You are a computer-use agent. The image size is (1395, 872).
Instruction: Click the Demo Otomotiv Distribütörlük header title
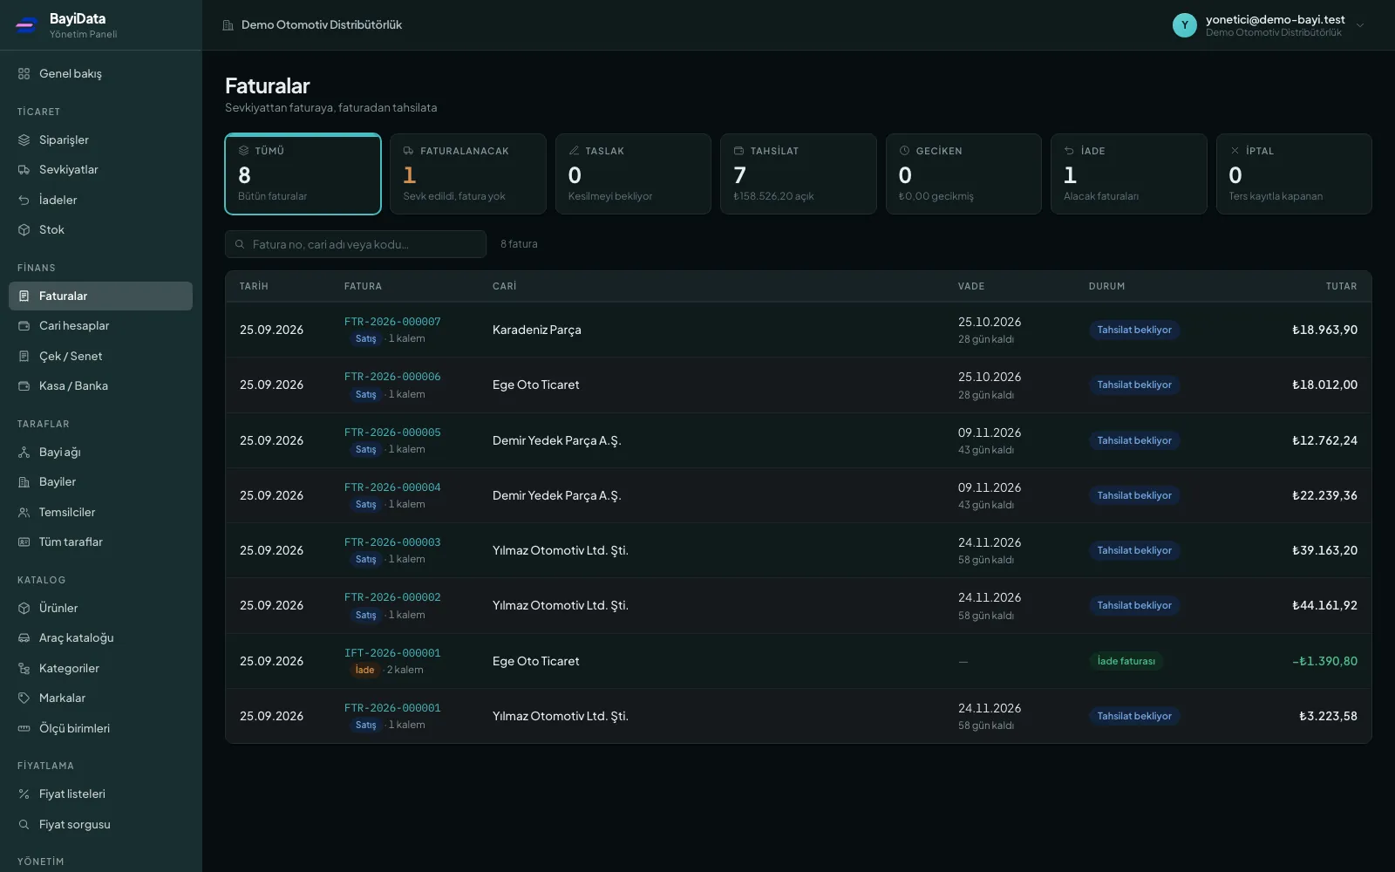[322, 25]
